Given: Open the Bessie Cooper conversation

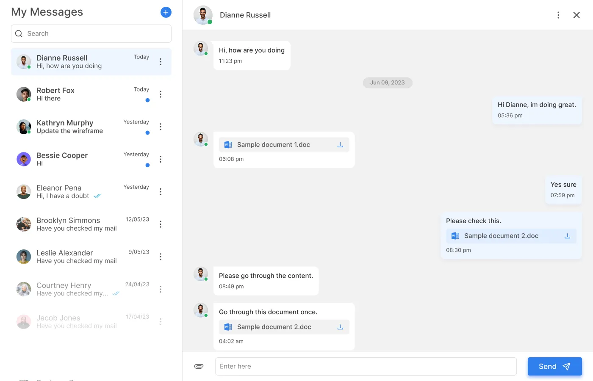Looking at the screenshot, I should click(x=76, y=159).
